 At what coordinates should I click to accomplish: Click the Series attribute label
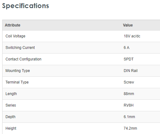[11, 105]
